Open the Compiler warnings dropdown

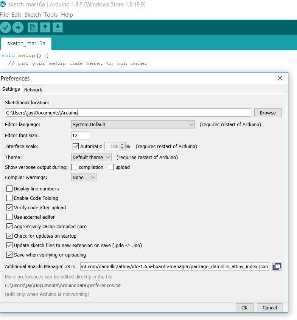84,177
